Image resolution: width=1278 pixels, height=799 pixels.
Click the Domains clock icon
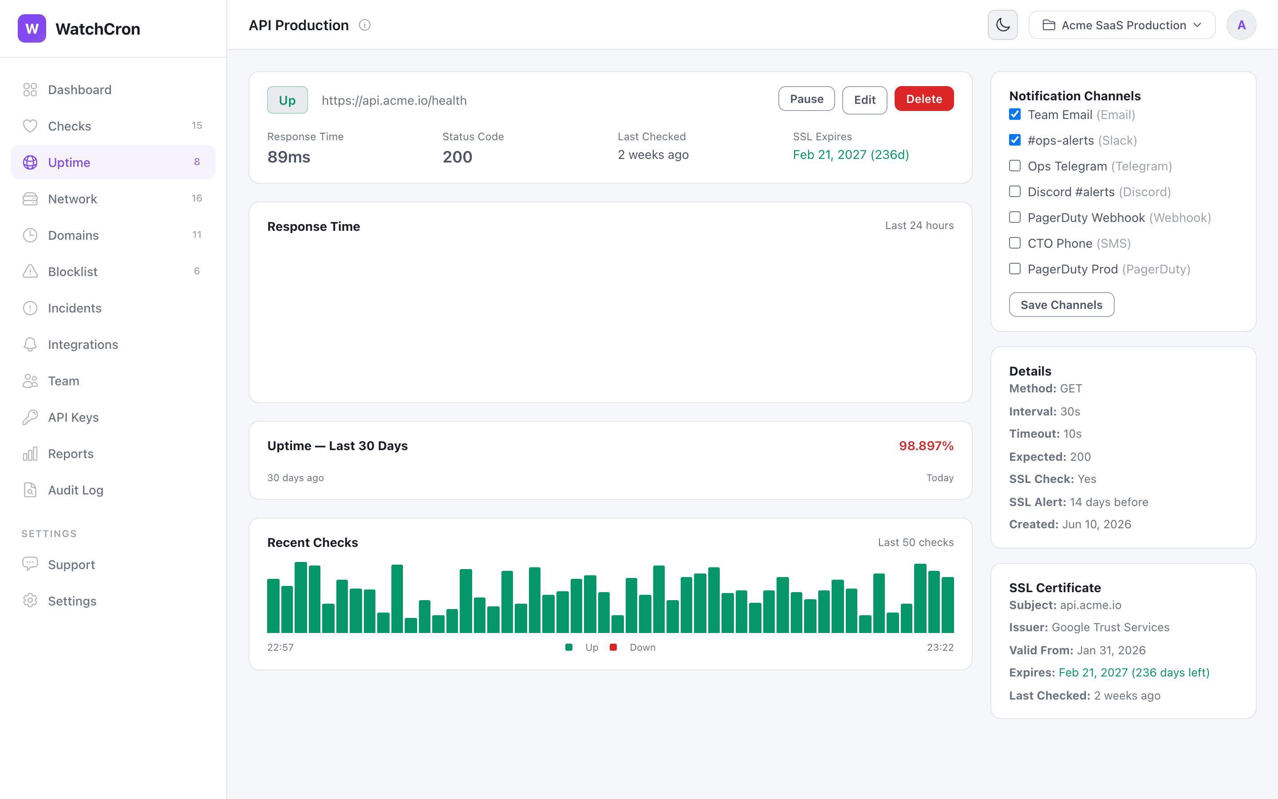pyautogui.click(x=30, y=235)
